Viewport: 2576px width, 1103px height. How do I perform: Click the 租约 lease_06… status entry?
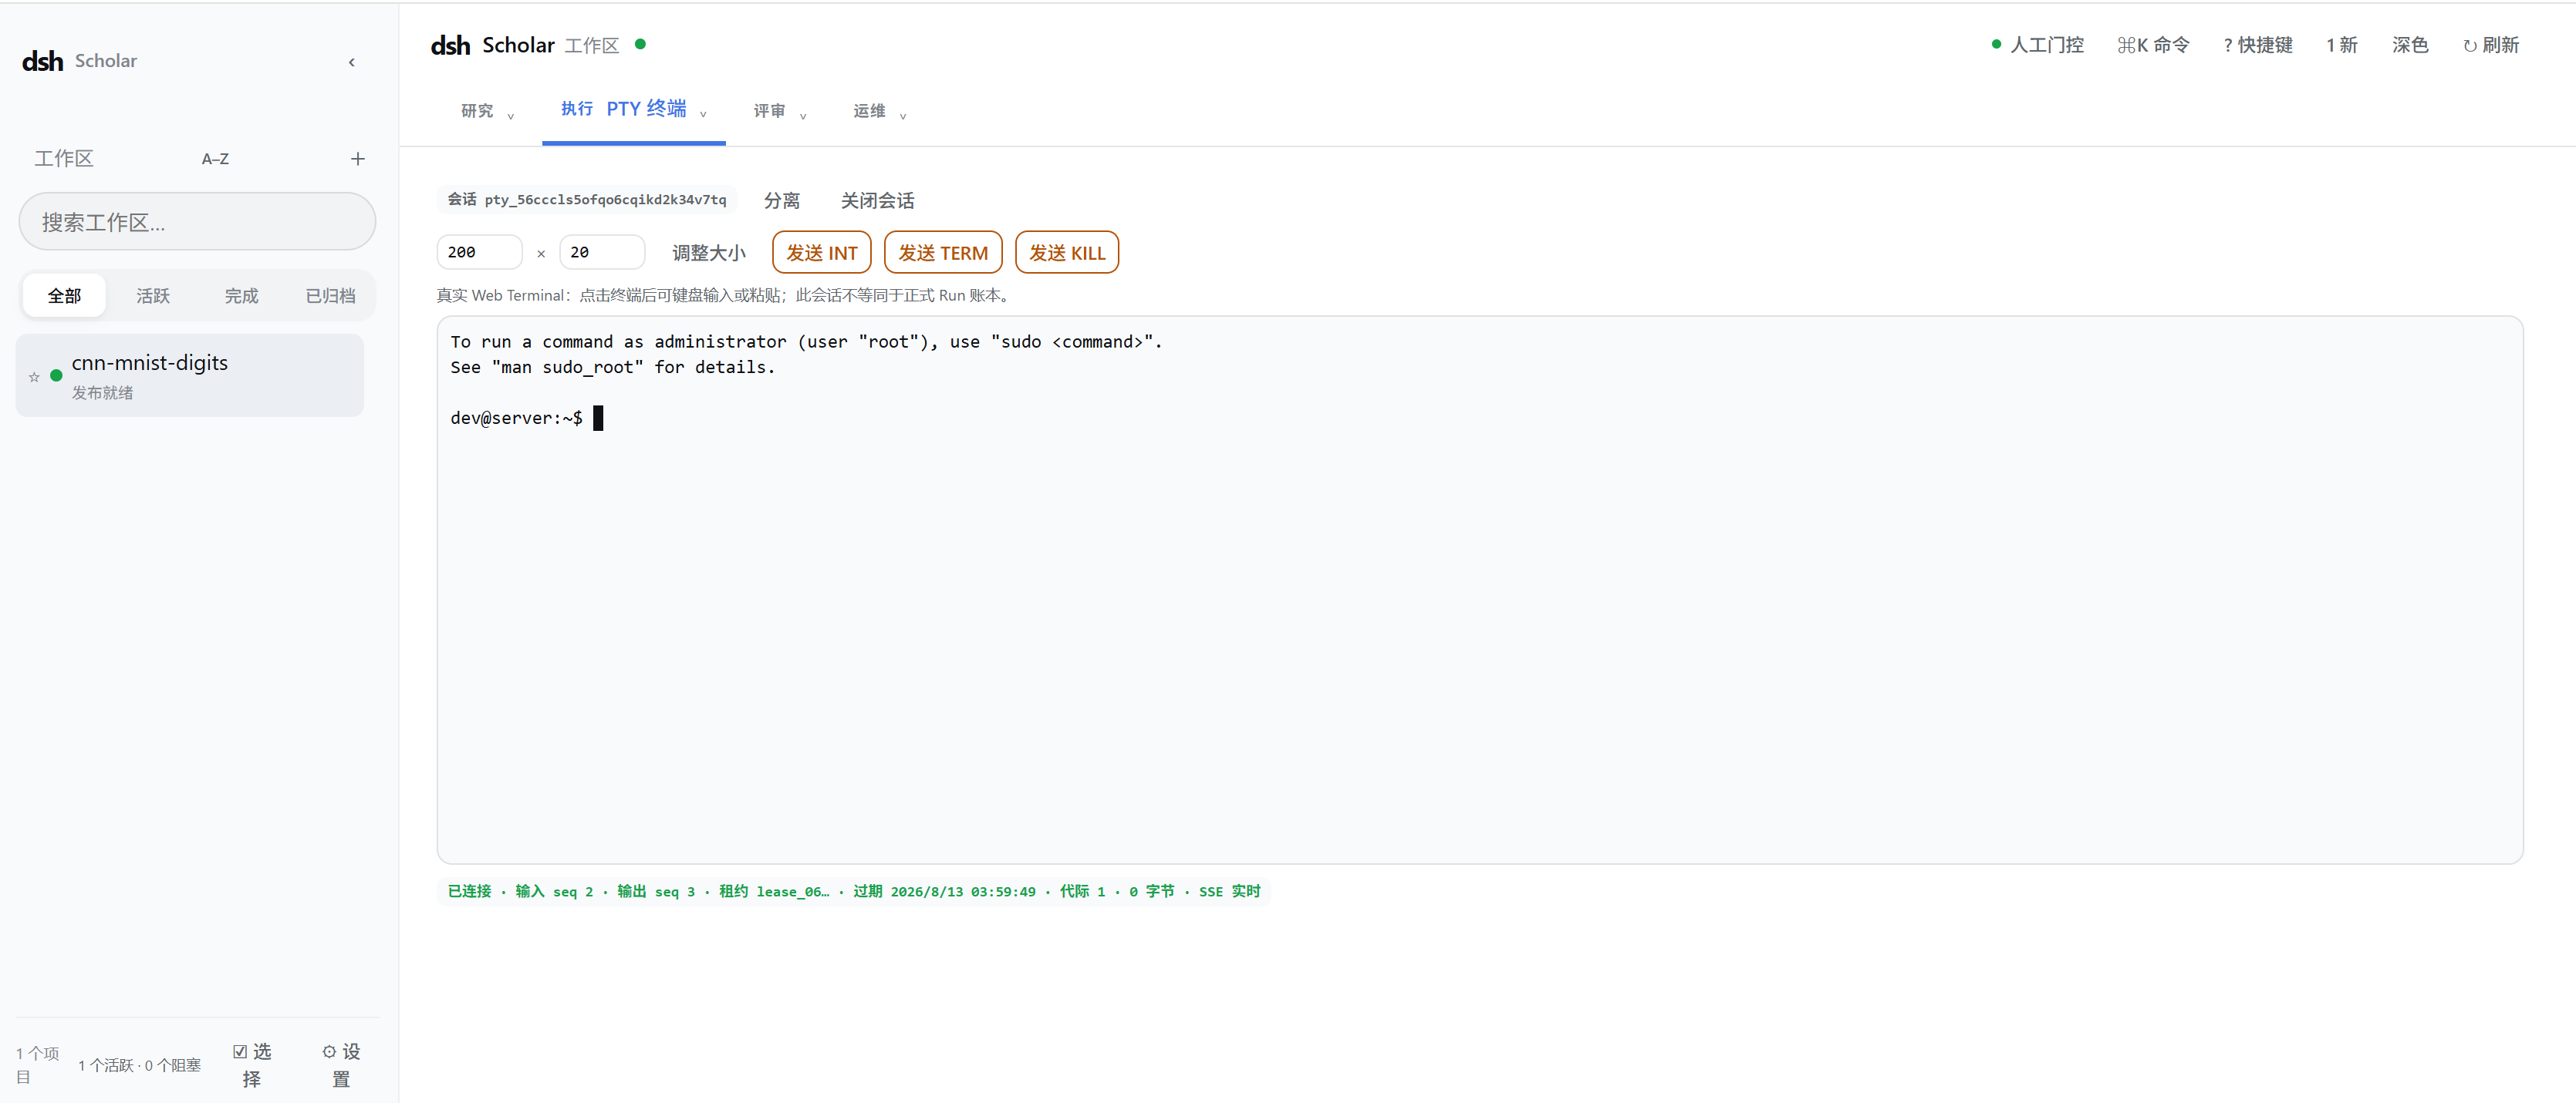[774, 891]
